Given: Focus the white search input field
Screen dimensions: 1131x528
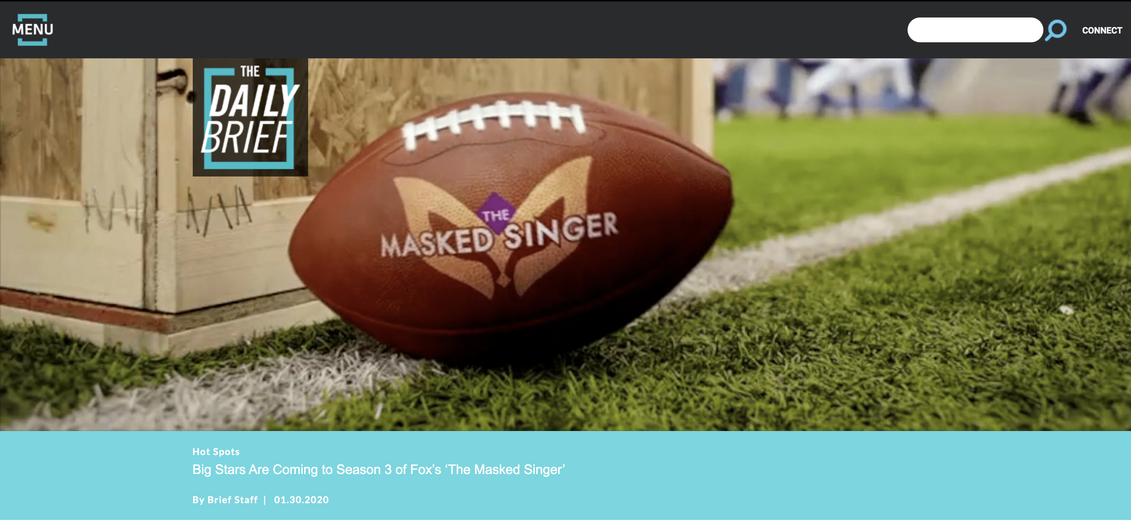Looking at the screenshot, I should [x=975, y=30].
